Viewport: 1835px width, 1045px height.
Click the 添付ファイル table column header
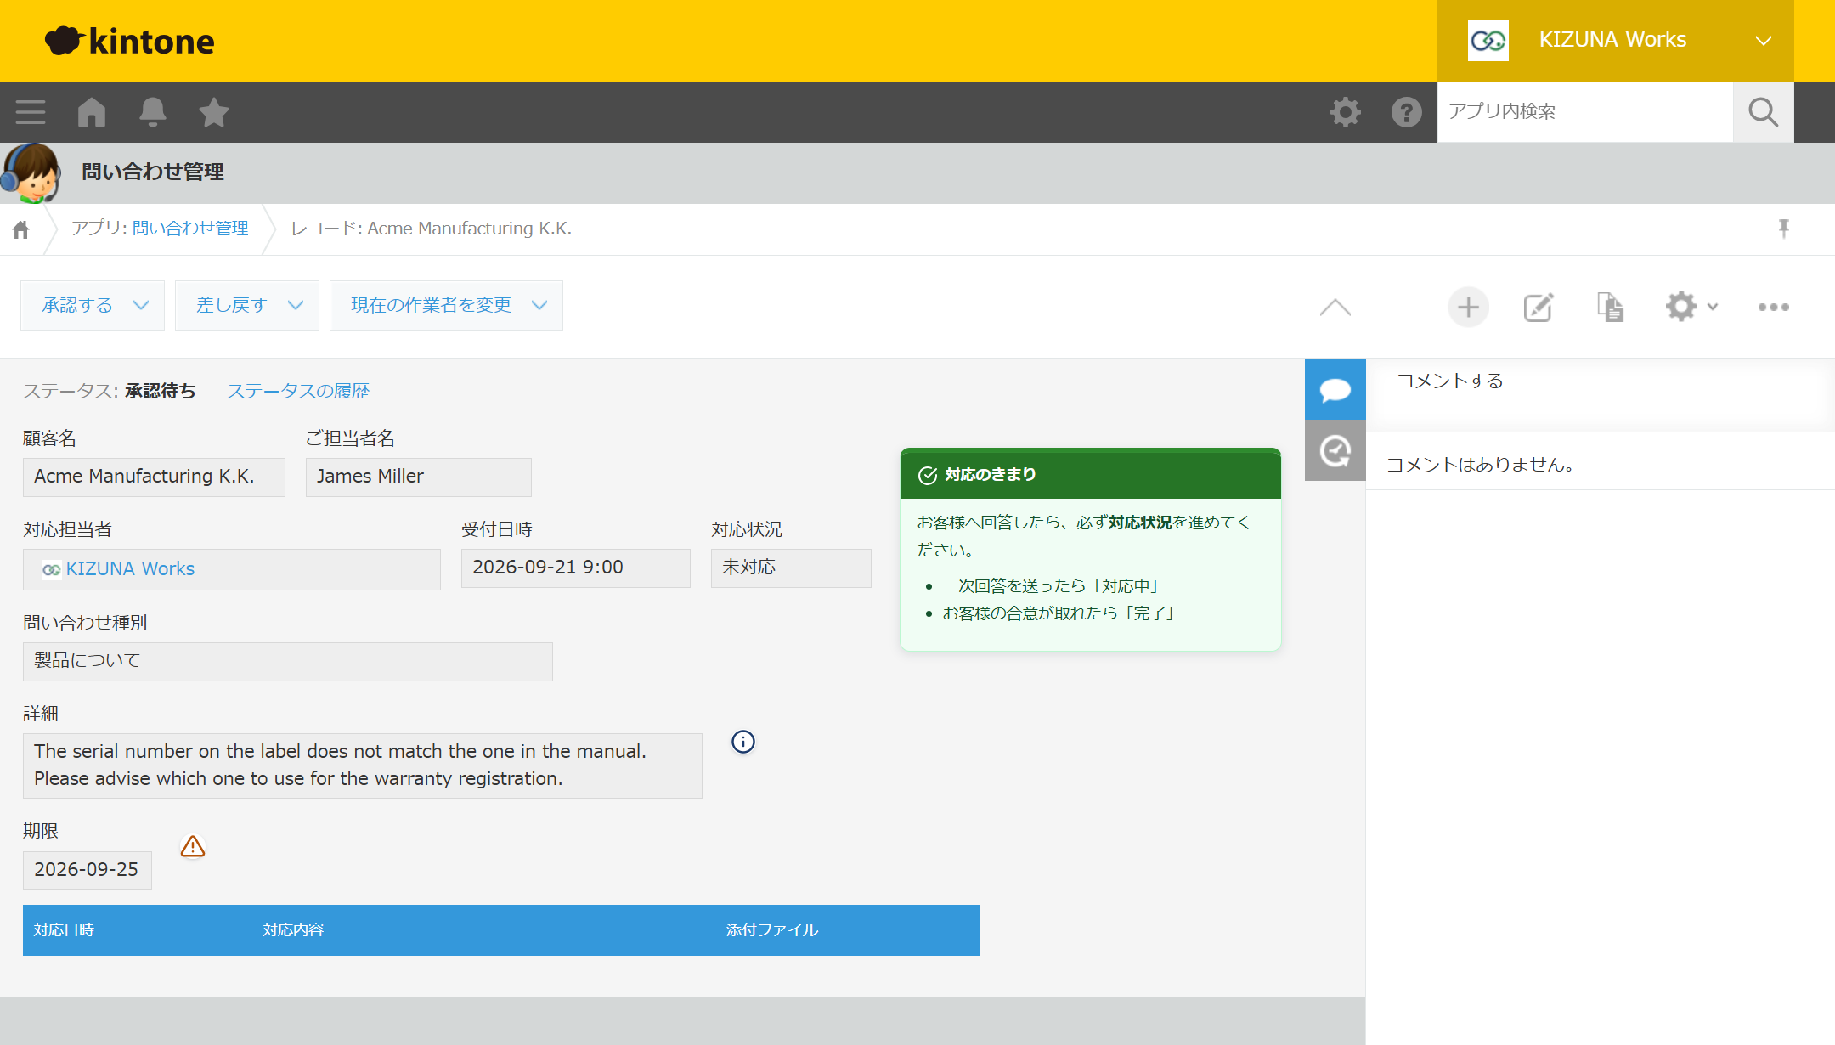(772, 930)
